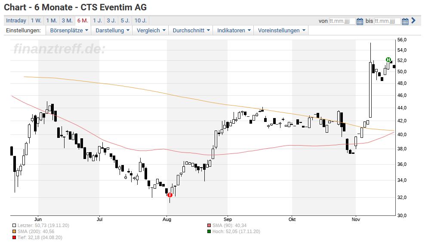The width and height of the screenshot is (425, 243).
Task: Select the 1 M. time range tab
Action: (52, 21)
